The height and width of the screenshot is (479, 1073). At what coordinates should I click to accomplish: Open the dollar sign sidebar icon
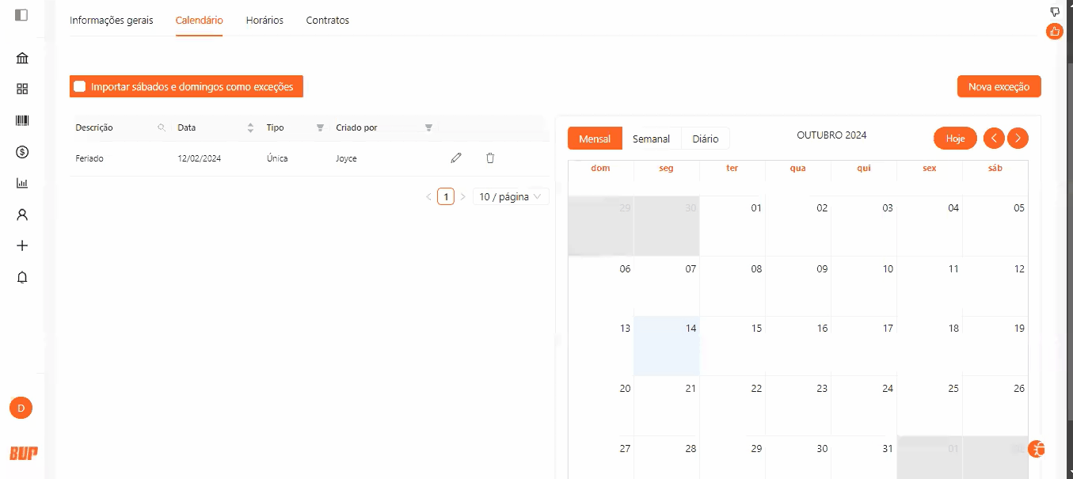tap(22, 152)
